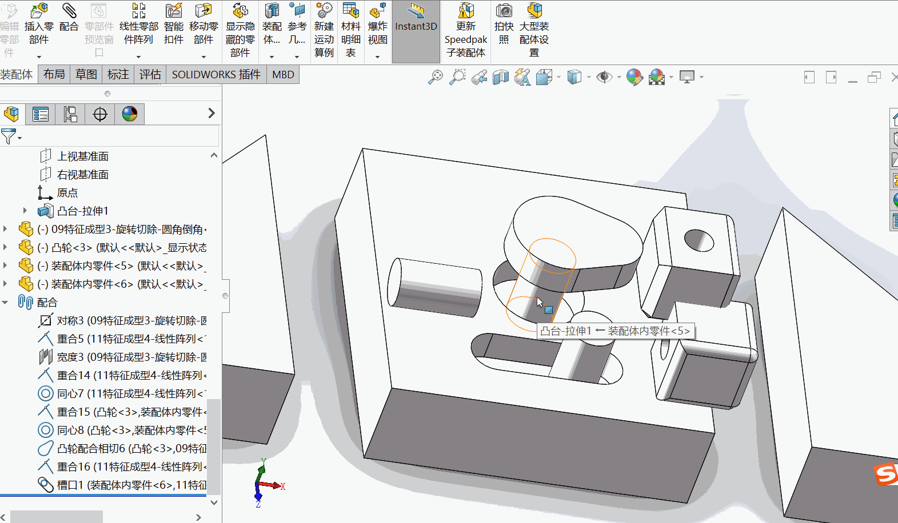Image resolution: width=898 pixels, height=523 pixels.
Task: Expand 凸轮<3> component node
Action: pyautogui.click(x=5, y=247)
